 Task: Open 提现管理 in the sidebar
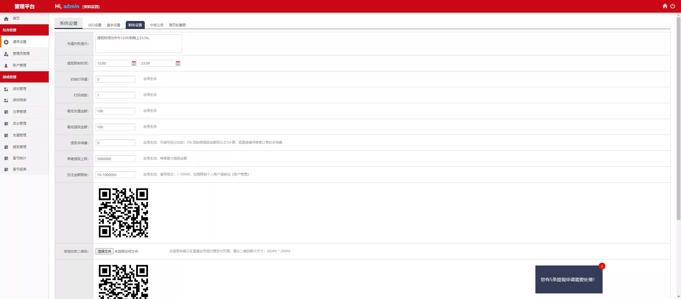pos(20,147)
